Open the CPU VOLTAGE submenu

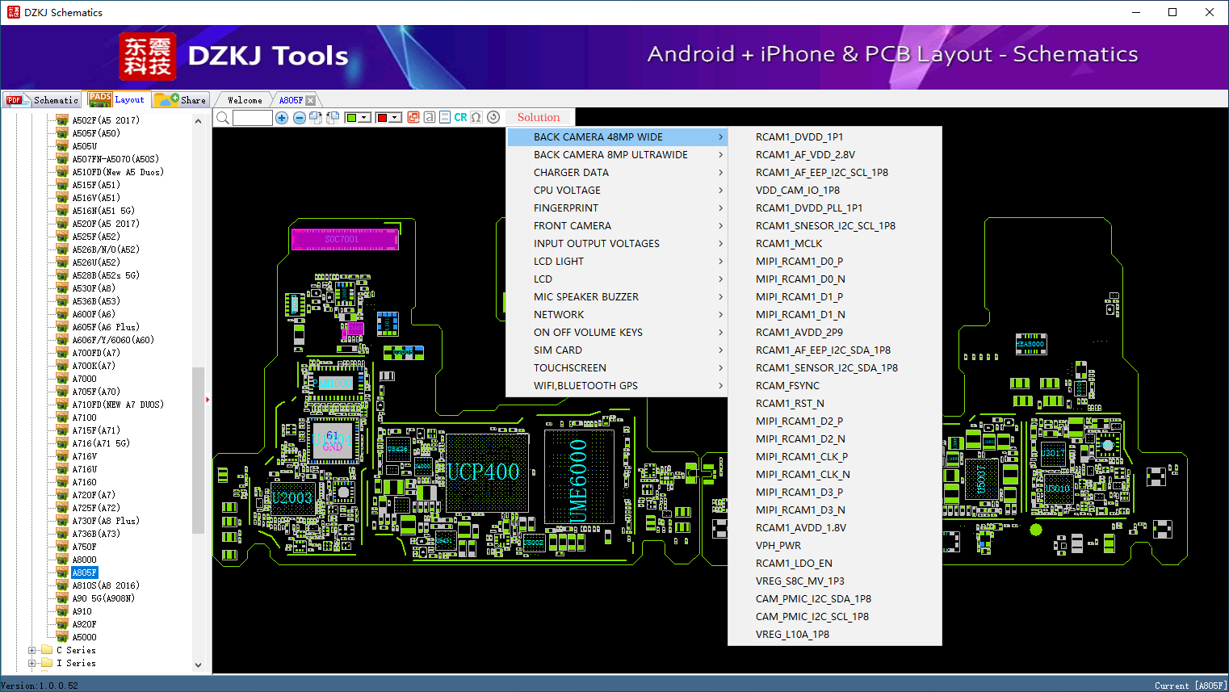617,190
